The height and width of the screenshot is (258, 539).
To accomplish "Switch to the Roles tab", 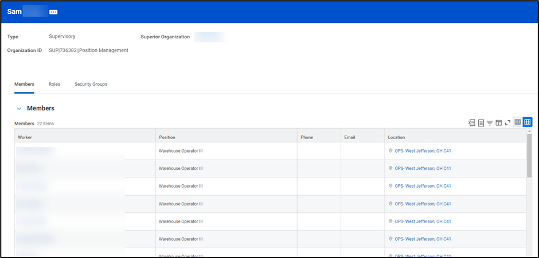I will pos(54,84).
